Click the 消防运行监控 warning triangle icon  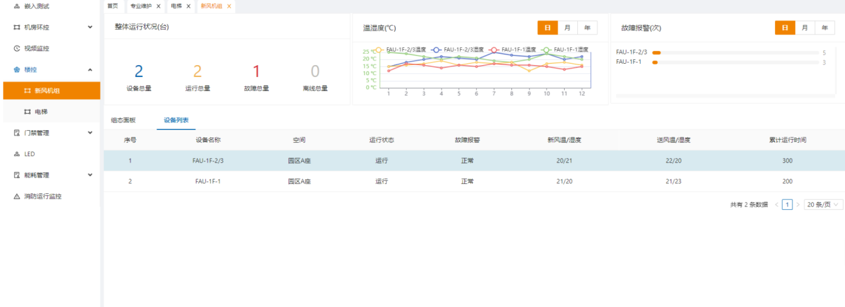tap(17, 197)
